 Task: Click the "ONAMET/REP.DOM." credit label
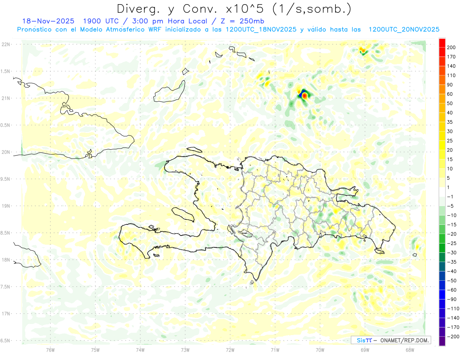click(404, 340)
